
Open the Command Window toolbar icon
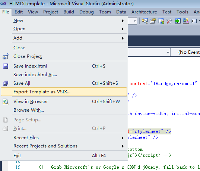tap(194, 21)
